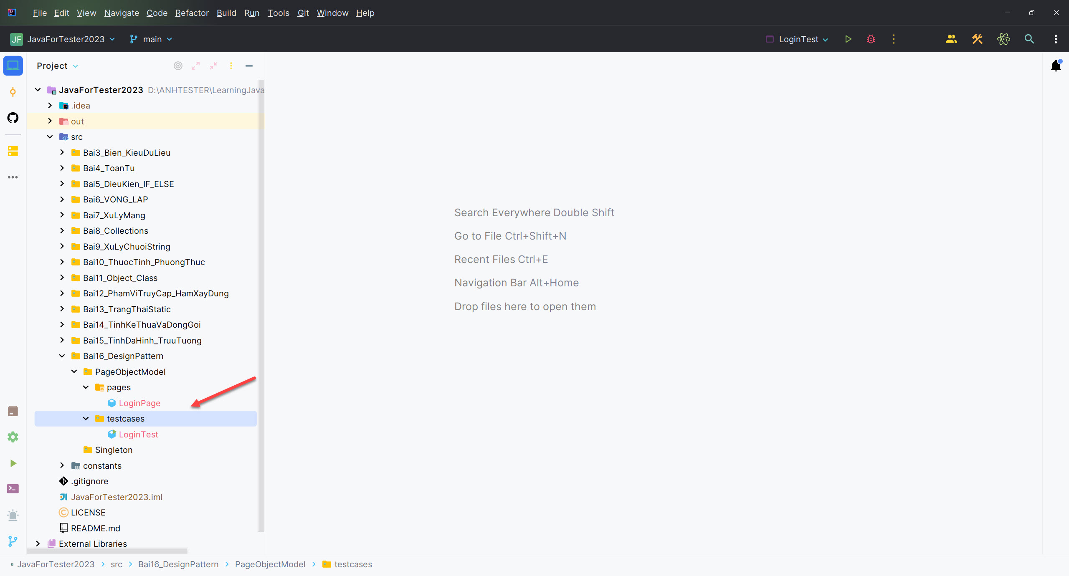
Task: Click src in the breadcrumb bar
Action: click(x=117, y=564)
